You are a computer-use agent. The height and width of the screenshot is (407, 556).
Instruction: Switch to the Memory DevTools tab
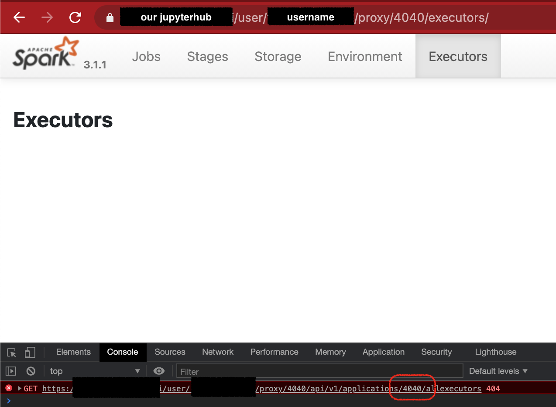pyautogui.click(x=330, y=352)
